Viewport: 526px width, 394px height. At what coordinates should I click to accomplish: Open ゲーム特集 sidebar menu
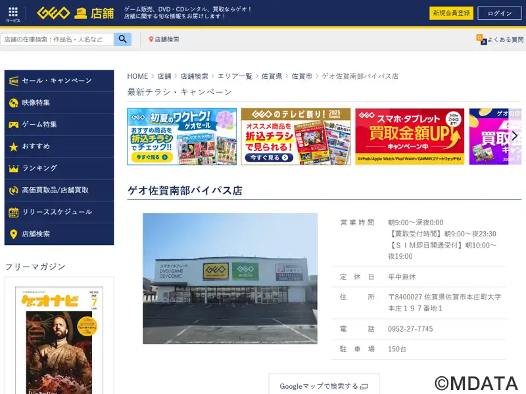[x=59, y=125]
